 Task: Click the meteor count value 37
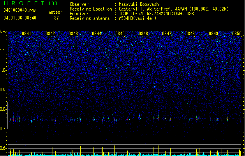click(x=56, y=18)
